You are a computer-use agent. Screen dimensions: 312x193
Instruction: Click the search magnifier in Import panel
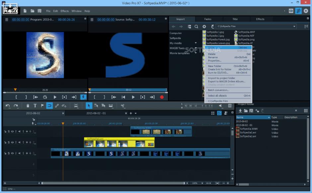[x=196, y=27]
